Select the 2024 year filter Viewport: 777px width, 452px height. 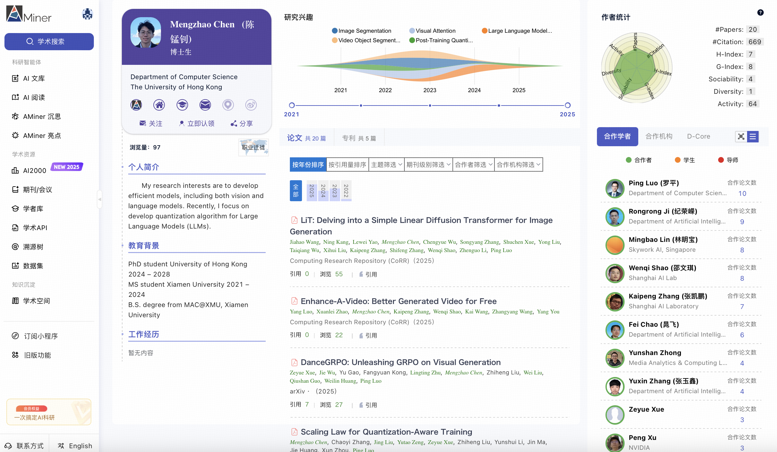click(x=323, y=191)
